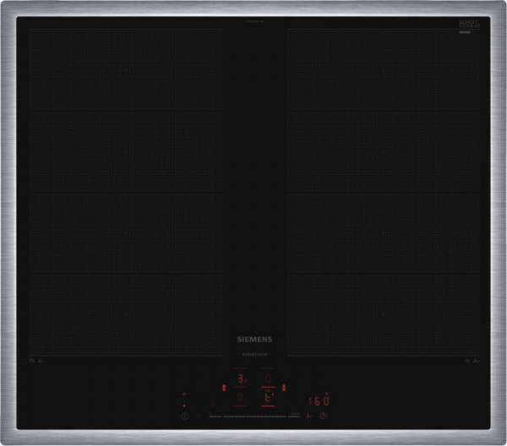507x446 pixels.
Task: Tap the faint round icon left of zone displays
Action: click(213, 403)
